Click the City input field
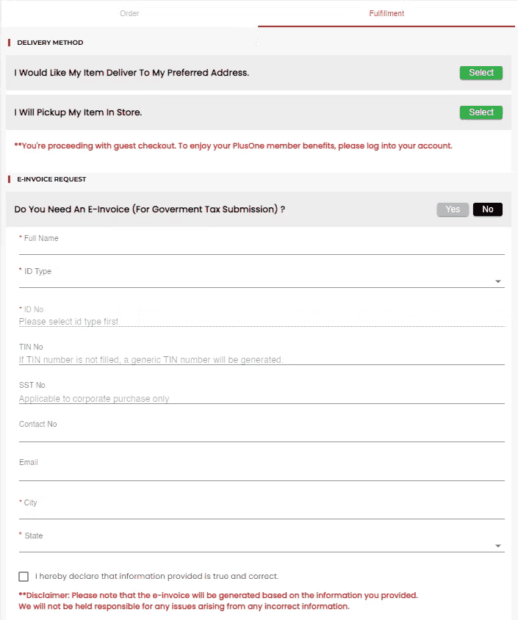Viewport: 518px width, 620px height. click(x=262, y=512)
